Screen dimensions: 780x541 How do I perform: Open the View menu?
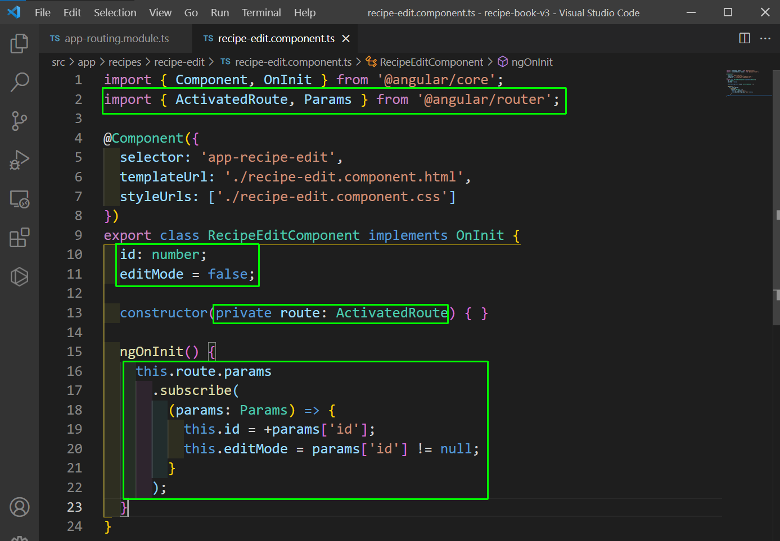point(160,12)
